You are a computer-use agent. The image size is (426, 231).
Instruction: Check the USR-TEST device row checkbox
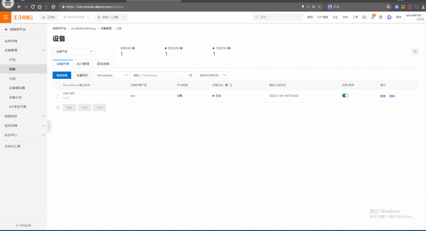coord(58,96)
